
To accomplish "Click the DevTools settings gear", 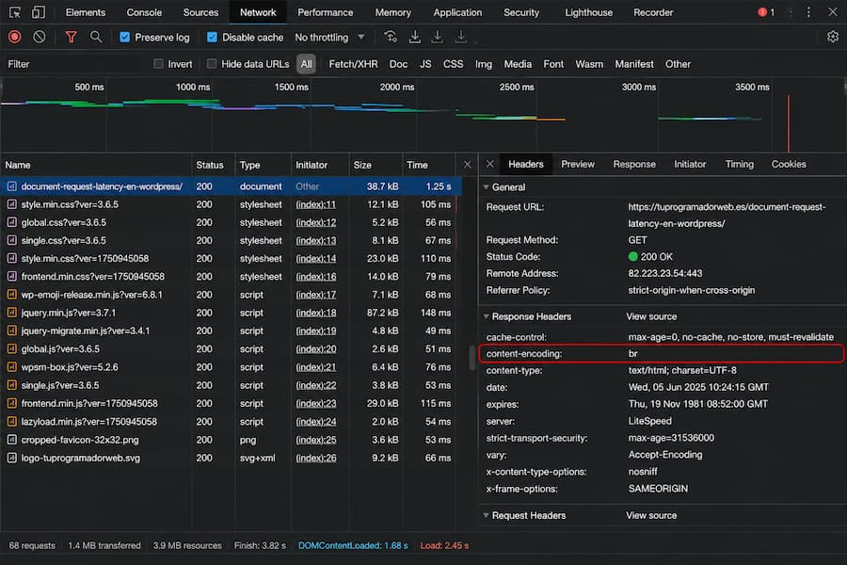I will [833, 37].
